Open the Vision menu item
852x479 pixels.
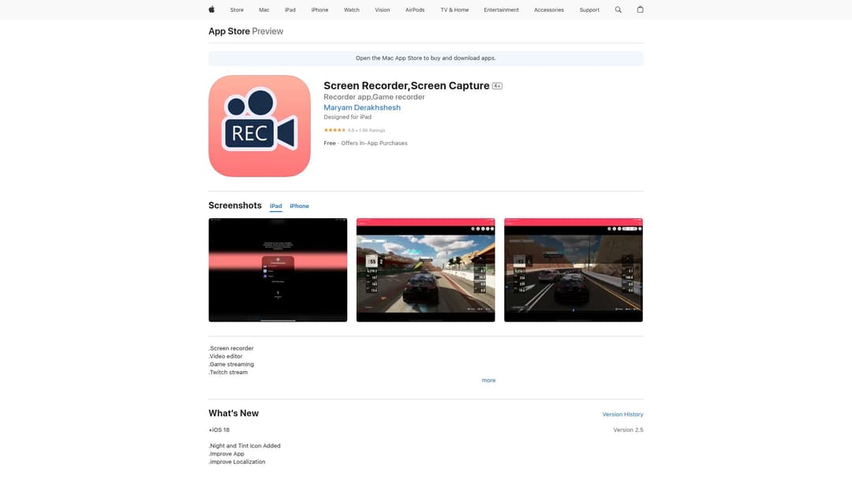click(382, 9)
